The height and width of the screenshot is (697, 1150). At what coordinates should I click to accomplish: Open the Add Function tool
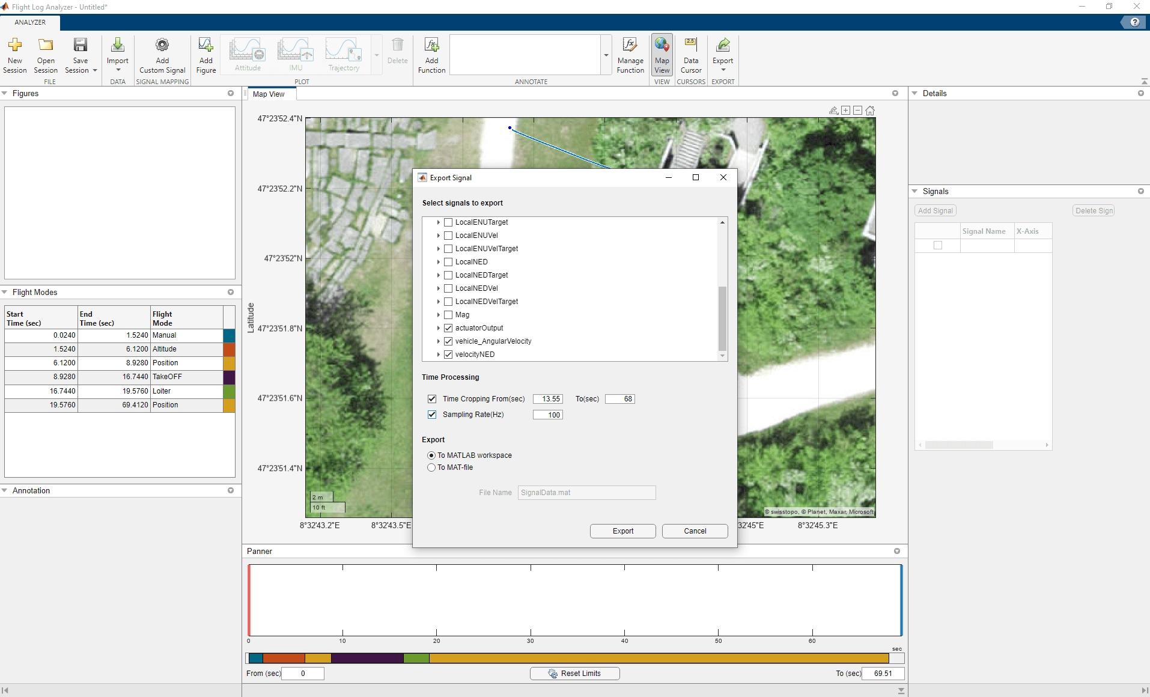431,46
